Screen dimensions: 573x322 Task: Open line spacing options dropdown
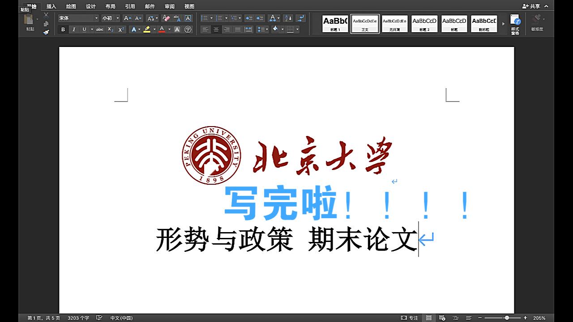262,30
